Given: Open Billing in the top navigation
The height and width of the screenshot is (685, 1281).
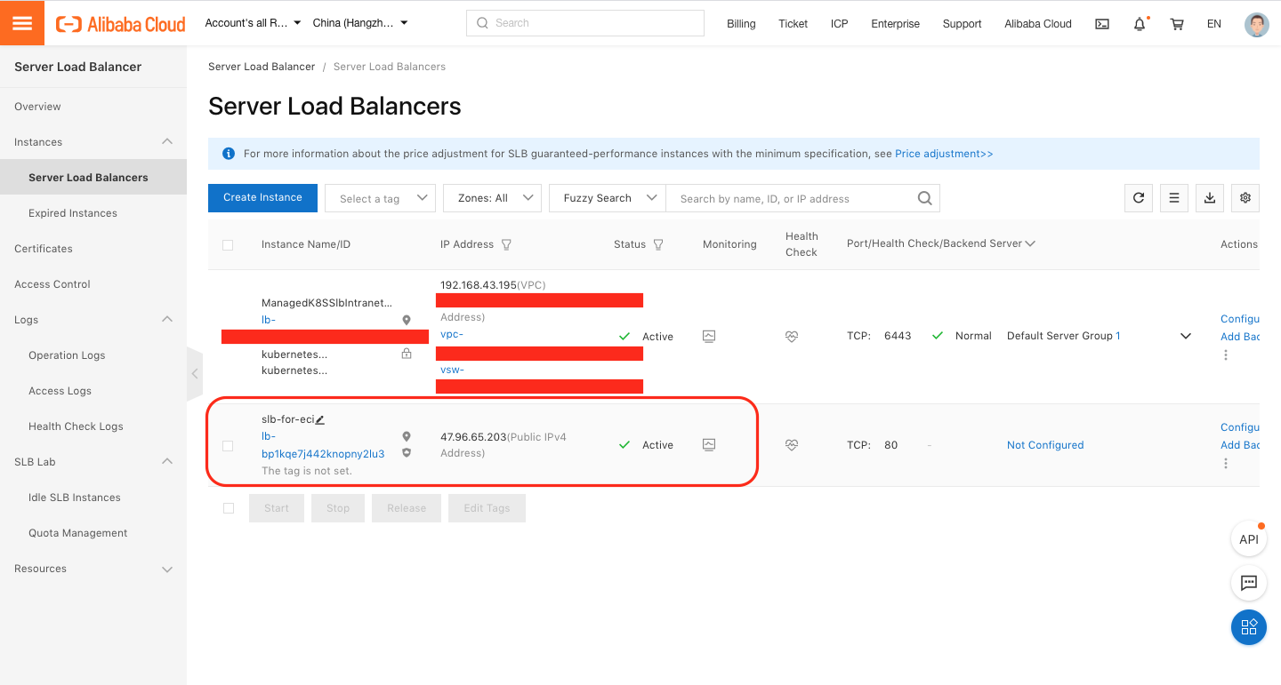Looking at the screenshot, I should click(x=741, y=24).
